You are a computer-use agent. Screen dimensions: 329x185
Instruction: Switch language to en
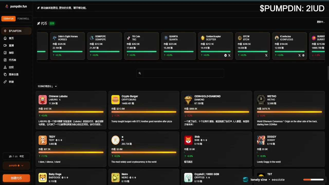pos(16,156)
